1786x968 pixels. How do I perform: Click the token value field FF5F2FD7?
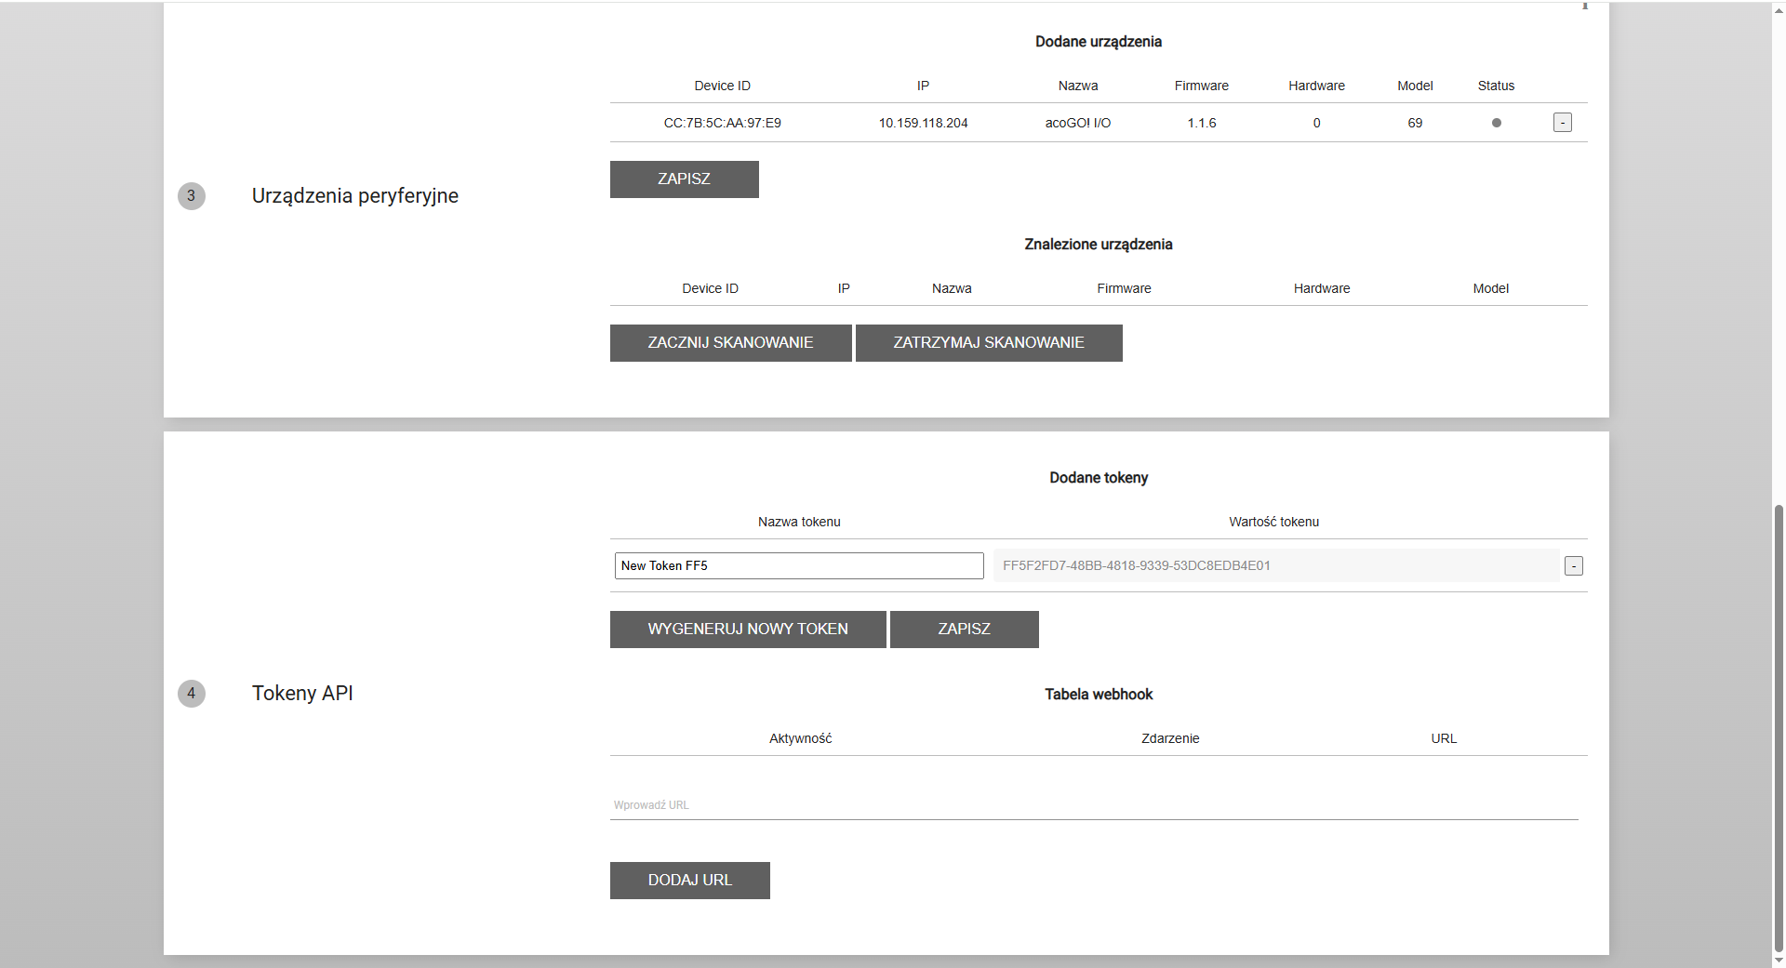coord(1274,566)
